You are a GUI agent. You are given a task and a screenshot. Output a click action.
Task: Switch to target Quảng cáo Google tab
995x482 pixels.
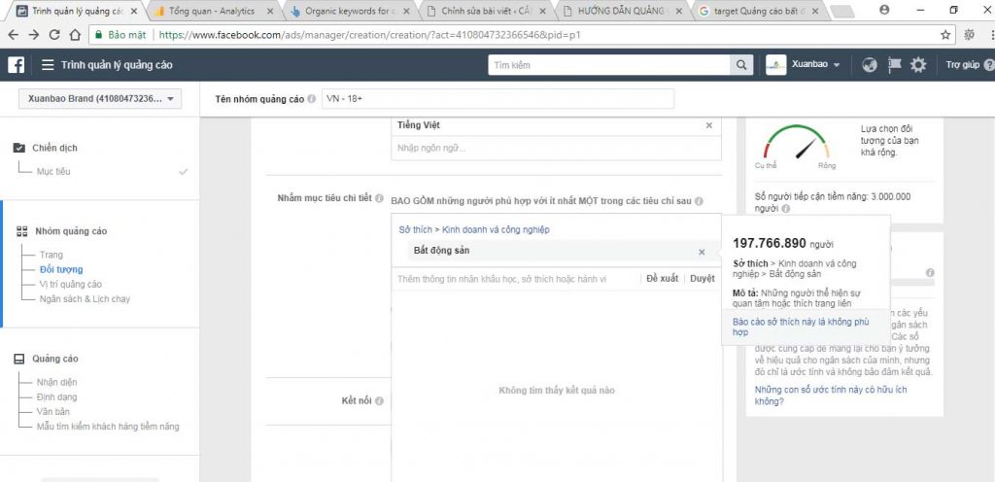759,11
